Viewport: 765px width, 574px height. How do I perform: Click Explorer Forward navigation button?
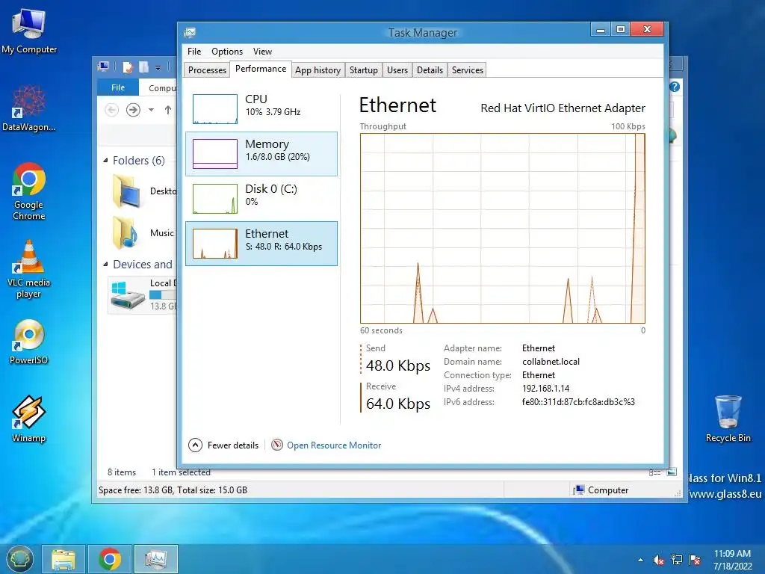[133, 110]
